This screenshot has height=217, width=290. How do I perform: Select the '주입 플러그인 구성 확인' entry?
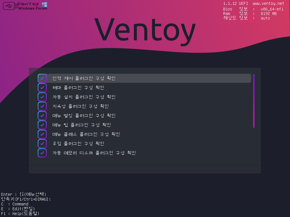tap(144, 144)
